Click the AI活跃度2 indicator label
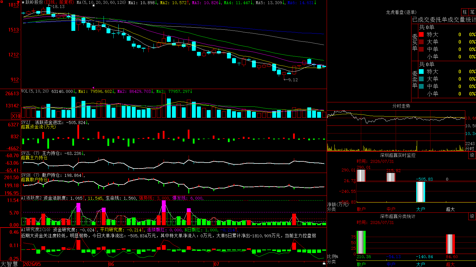The width and height of the screenshot is (476, 267). (32, 198)
